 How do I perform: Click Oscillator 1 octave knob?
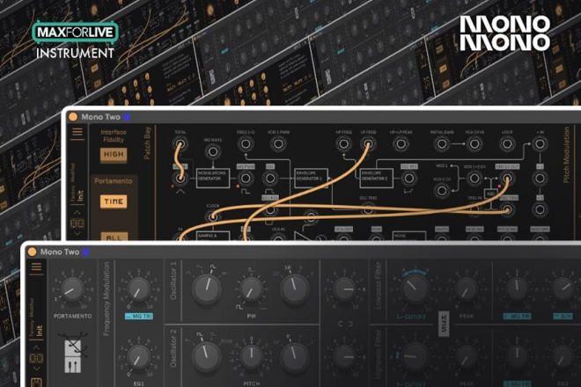tap(294, 290)
